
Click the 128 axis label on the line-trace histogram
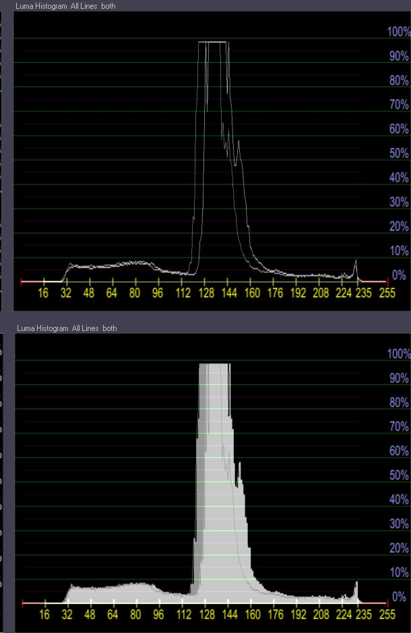click(x=206, y=293)
